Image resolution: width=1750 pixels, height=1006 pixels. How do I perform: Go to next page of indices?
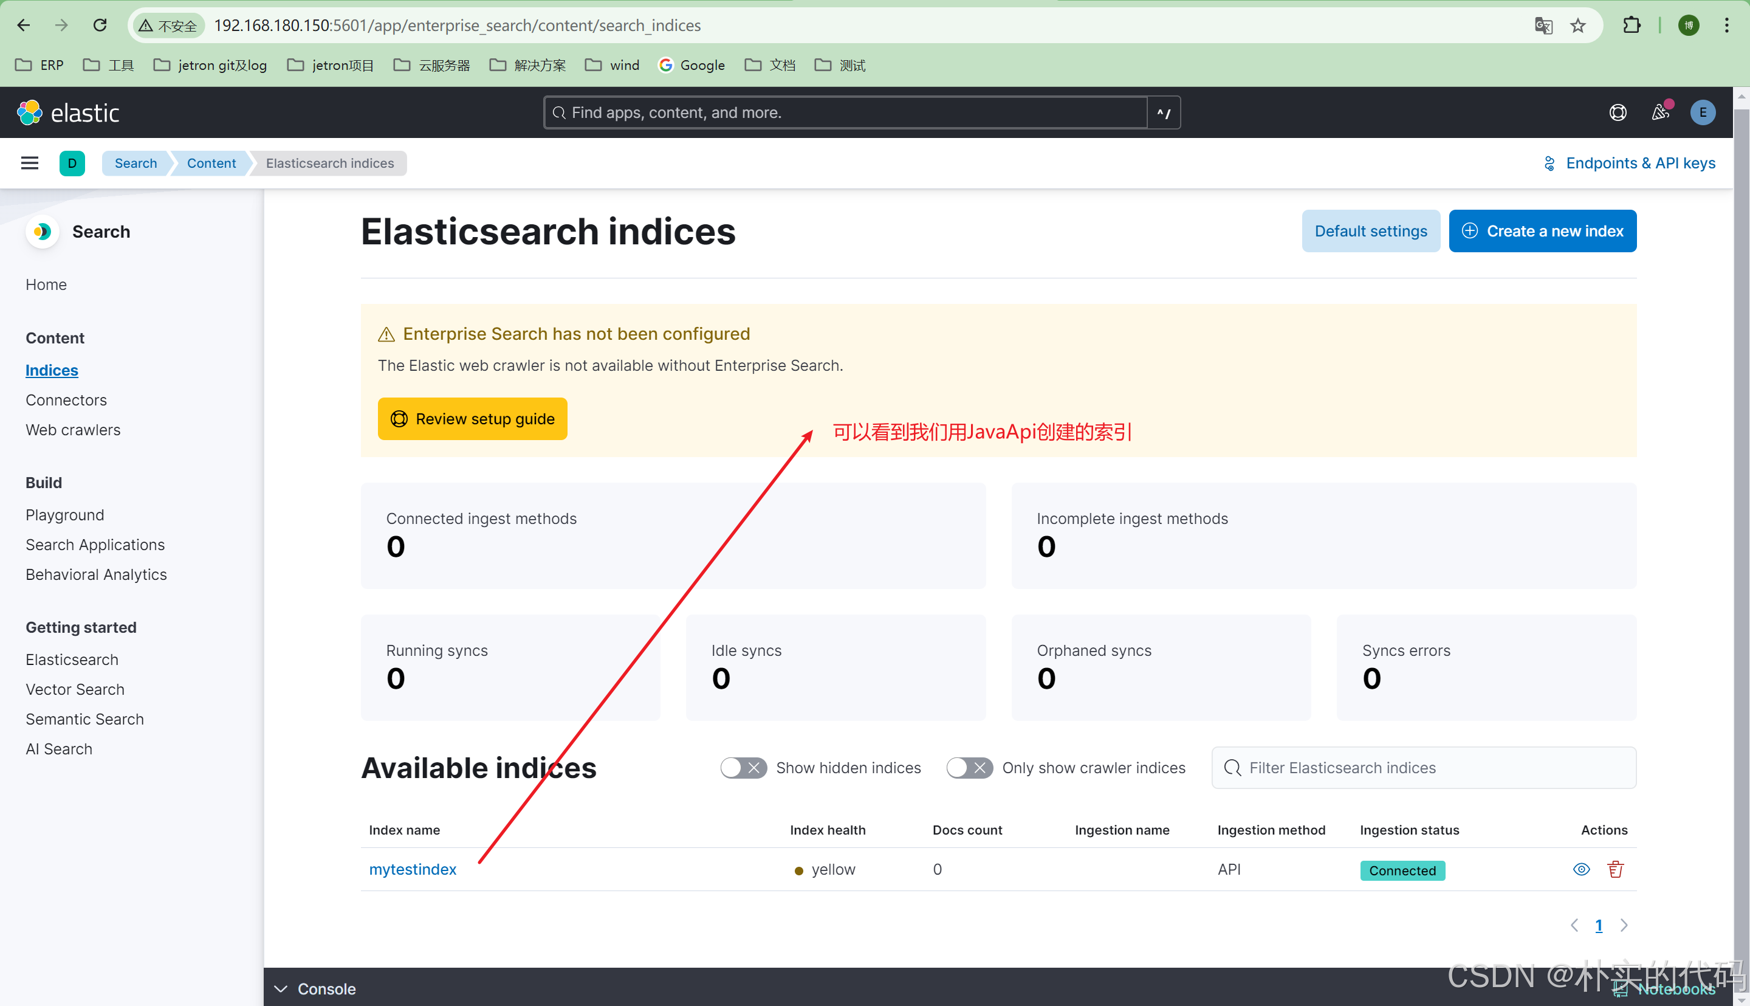point(1624,925)
